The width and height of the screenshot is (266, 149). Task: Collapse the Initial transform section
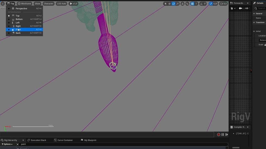point(254,31)
